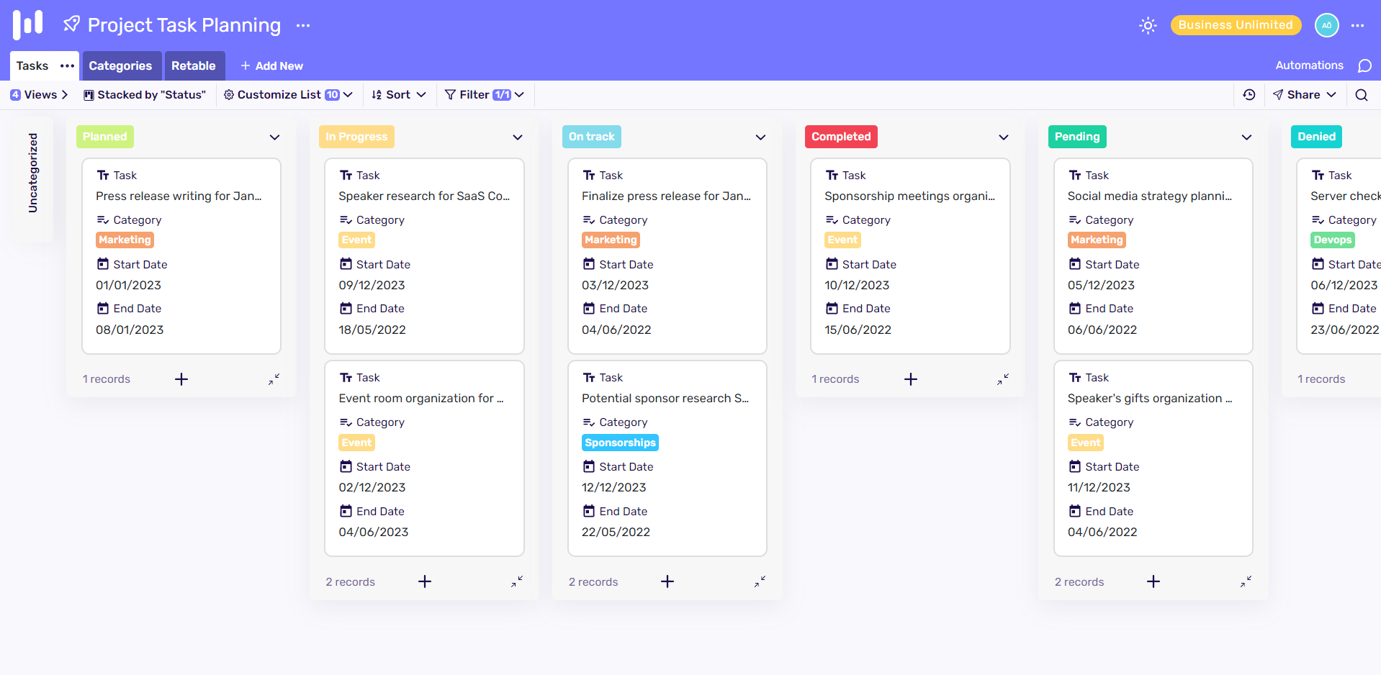The height and width of the screenshot is (675, 1381).
Task: Click the In Progress status label
Action: (356, 137)
